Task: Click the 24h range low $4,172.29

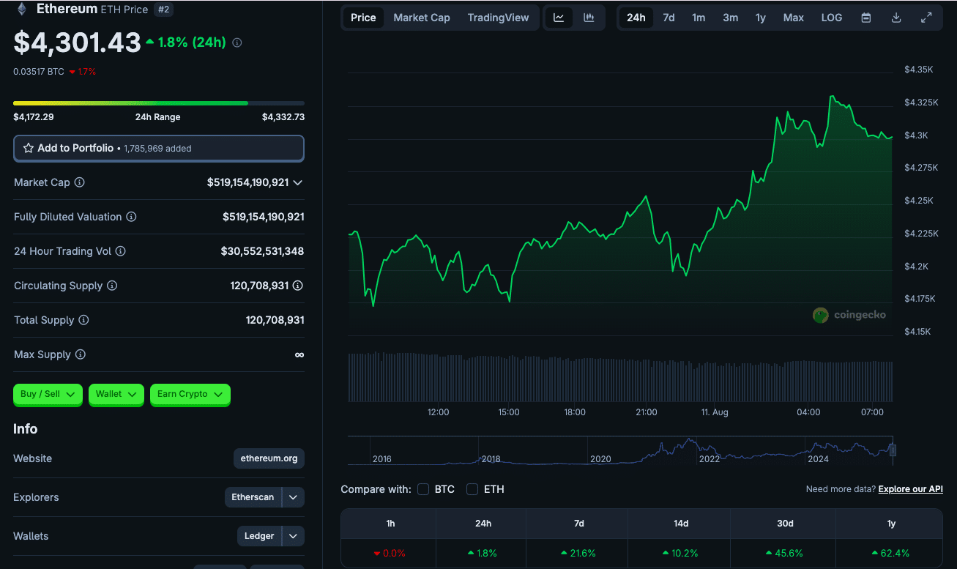Action: 34,117
